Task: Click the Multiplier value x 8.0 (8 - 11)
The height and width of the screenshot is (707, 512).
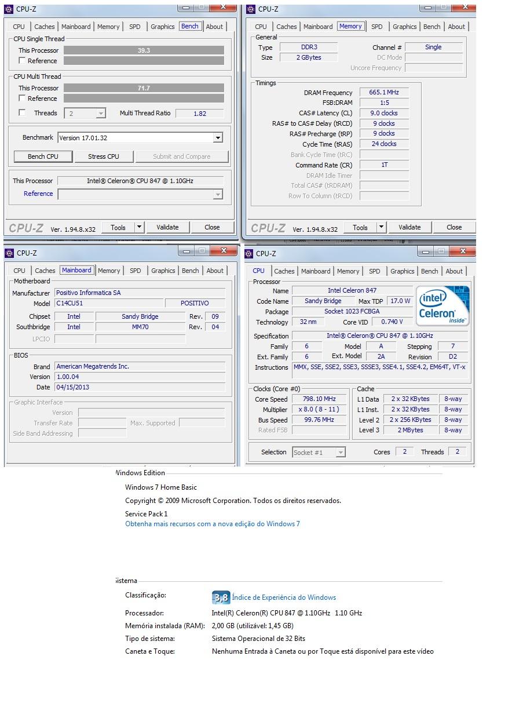Action: [319, 410]
